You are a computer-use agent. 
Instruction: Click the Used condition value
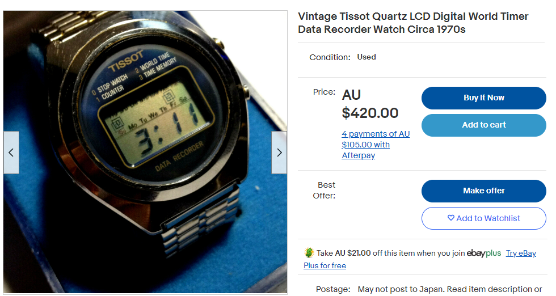tap(367, 57)
